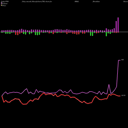128x128 pixels.
Task: Click the '(3day smooth) MunafaSutra(TM) charts for' text
Action: click(37, 2)
